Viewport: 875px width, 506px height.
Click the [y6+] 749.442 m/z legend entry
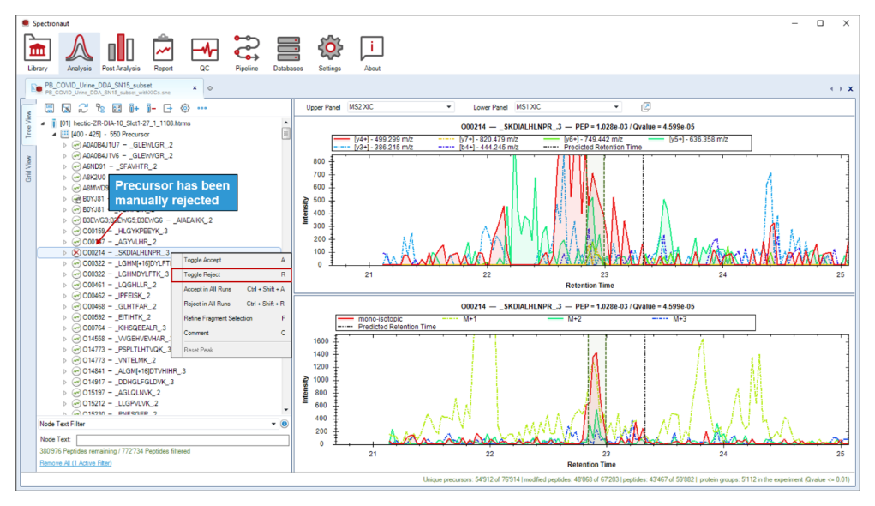point(584,139)
